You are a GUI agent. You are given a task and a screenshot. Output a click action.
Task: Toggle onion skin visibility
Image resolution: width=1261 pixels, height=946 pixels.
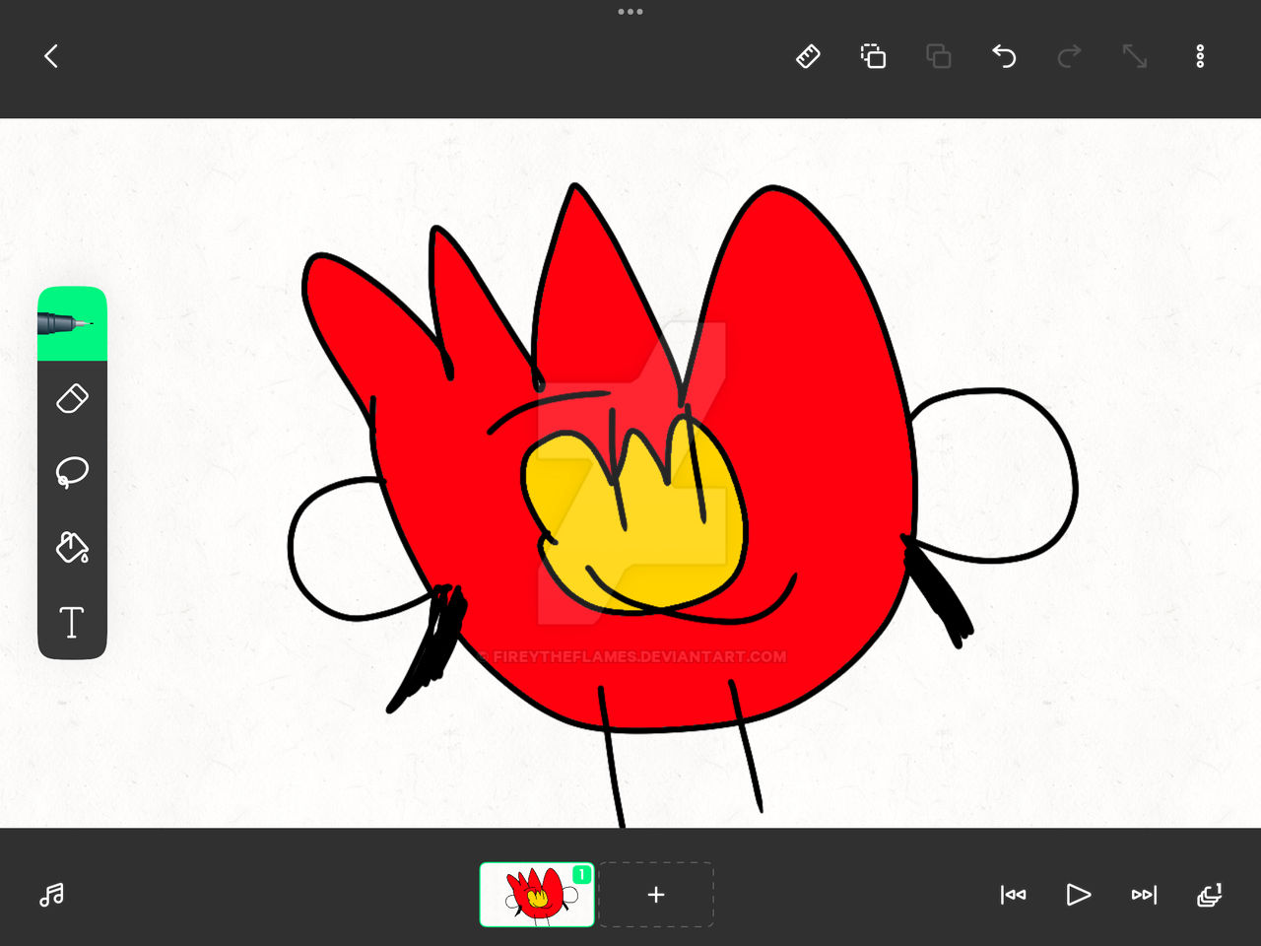click(1210, 895)
